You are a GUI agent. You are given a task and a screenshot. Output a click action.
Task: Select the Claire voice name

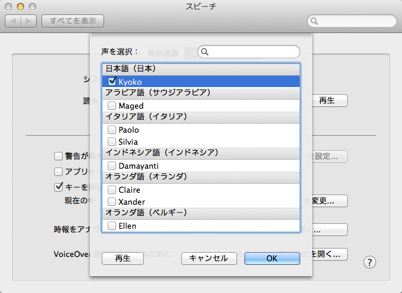point(129,190)
